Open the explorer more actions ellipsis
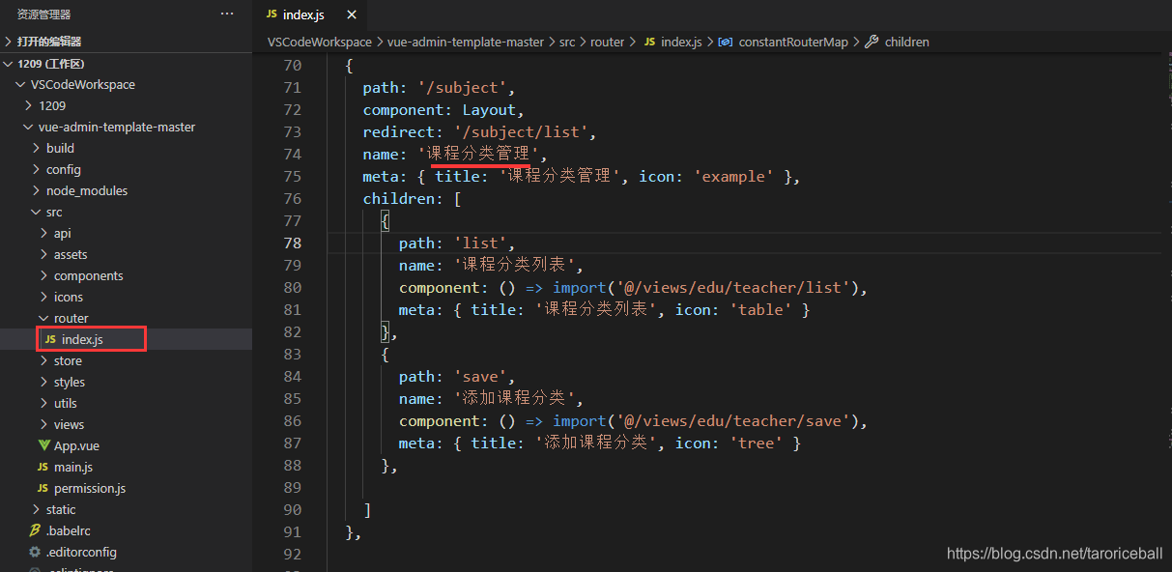This screenshot has height=572, width=1172. [x=227, y=14]
